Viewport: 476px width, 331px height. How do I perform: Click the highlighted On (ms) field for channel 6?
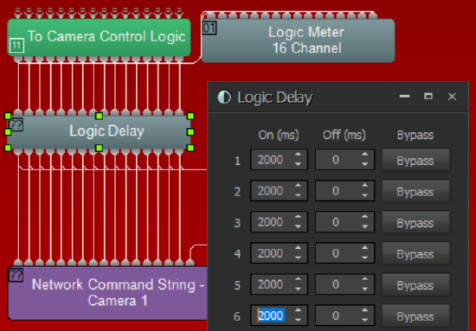tap(279, 315)
